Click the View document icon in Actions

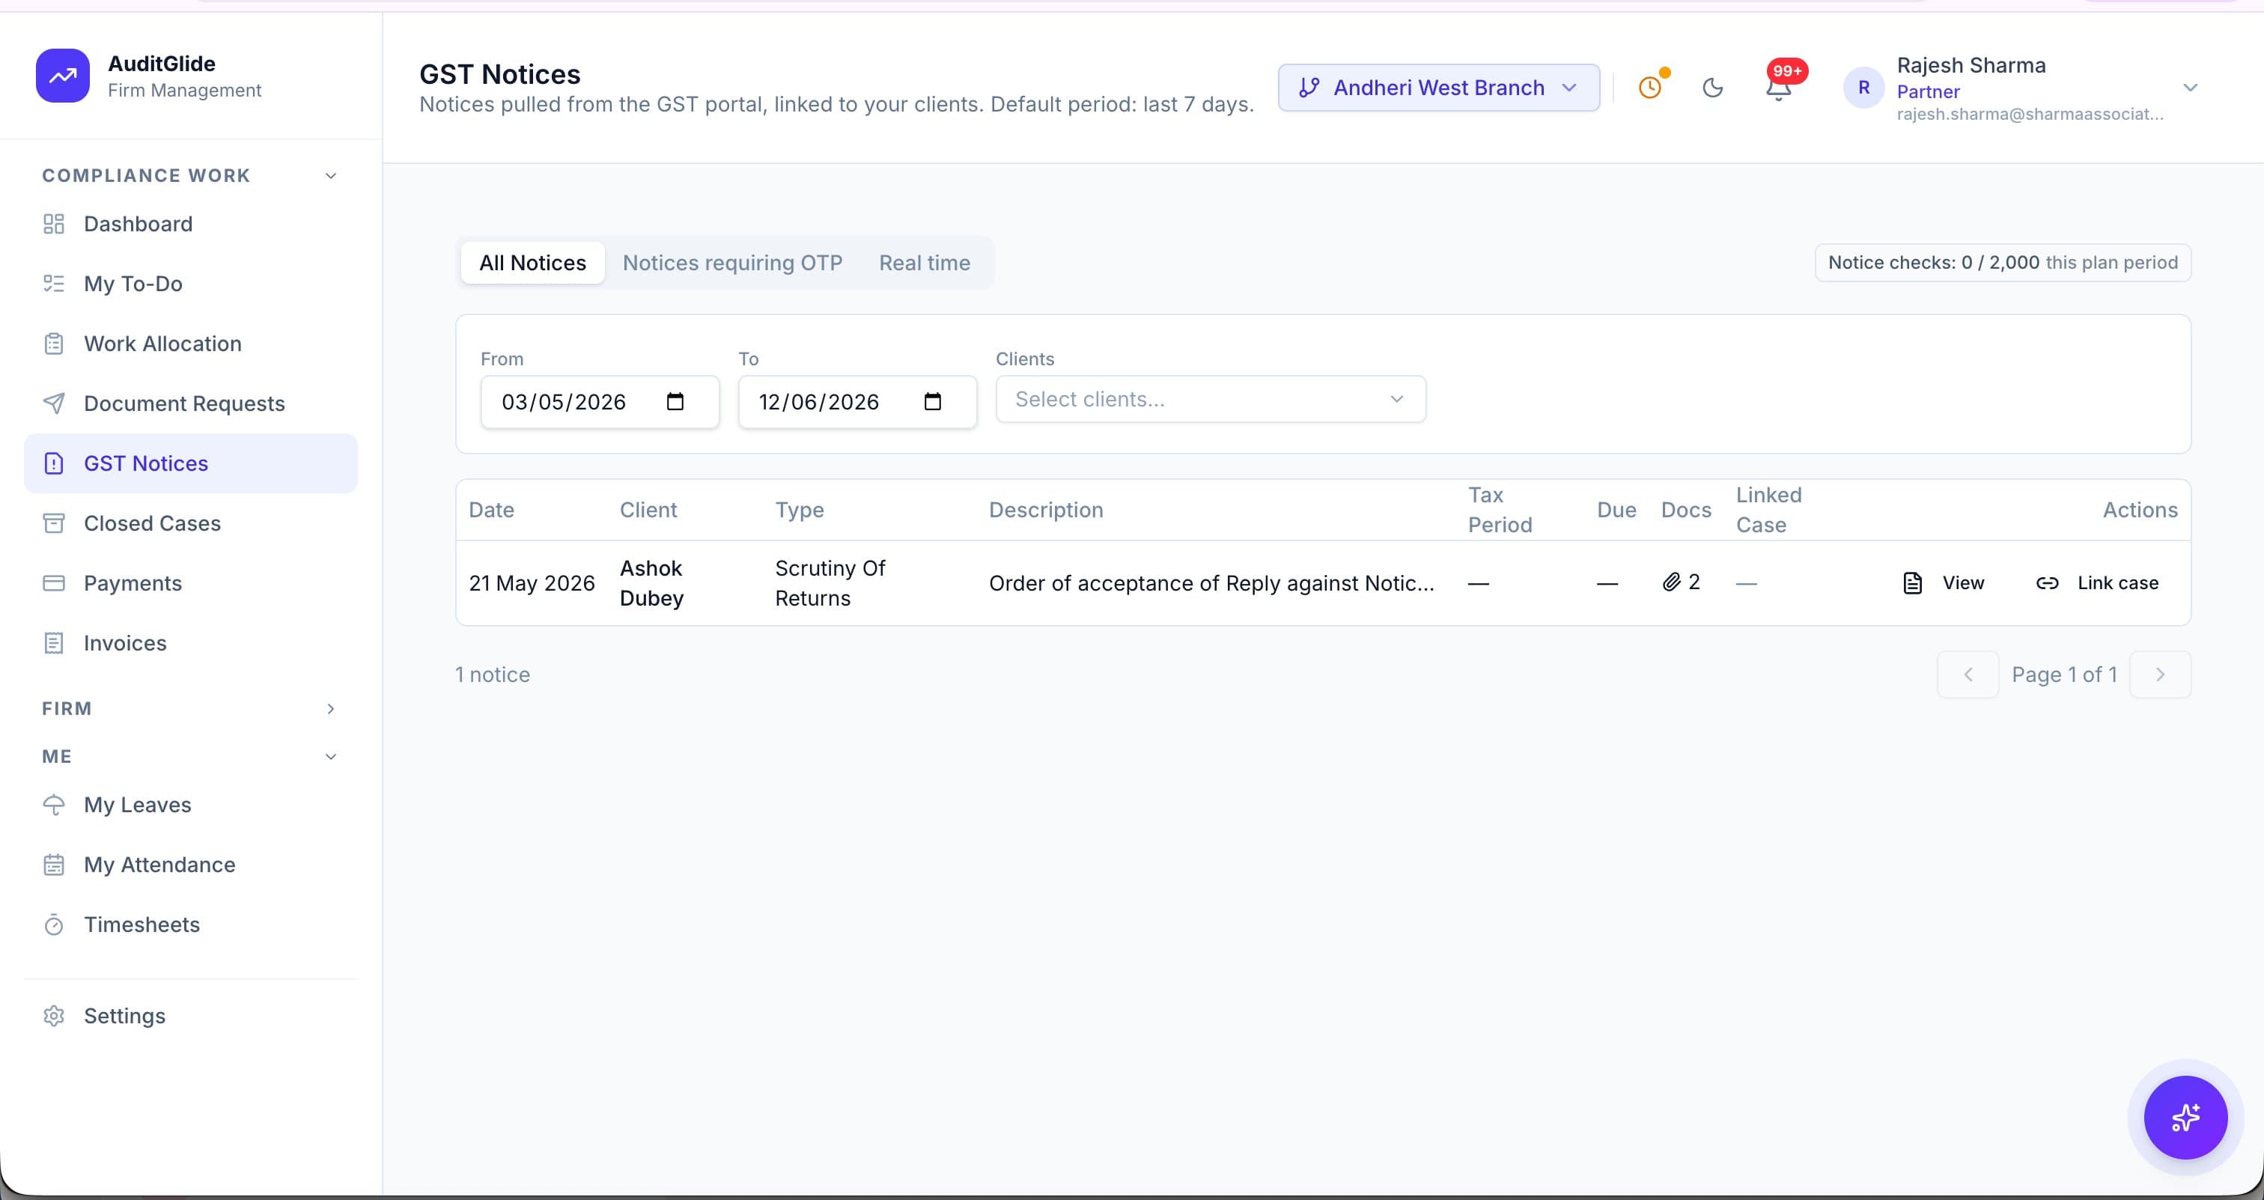pos(1911,582)
